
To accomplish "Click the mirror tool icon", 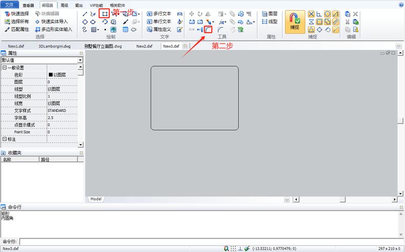I will (208, 14).
